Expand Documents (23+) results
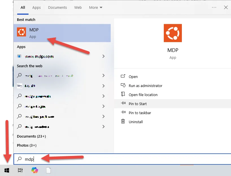The height and width of the screenshot is (176, 231). tap(31, 136)
